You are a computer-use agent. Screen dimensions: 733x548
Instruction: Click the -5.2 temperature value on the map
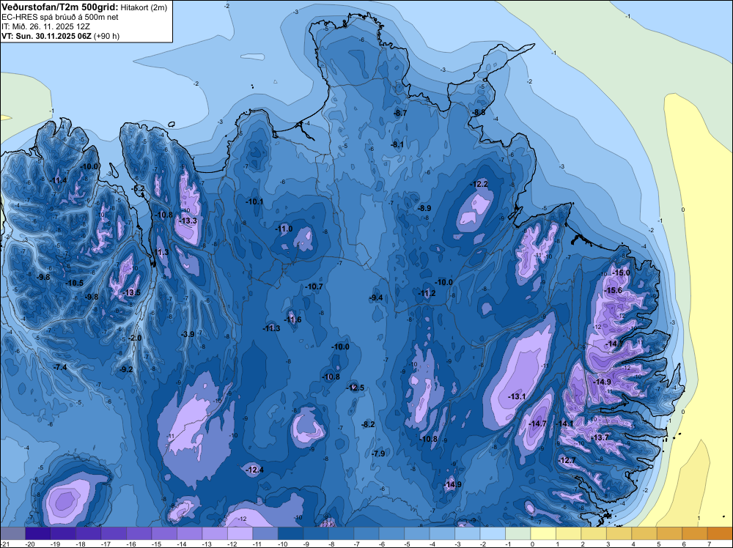click(x=139, y=189)
